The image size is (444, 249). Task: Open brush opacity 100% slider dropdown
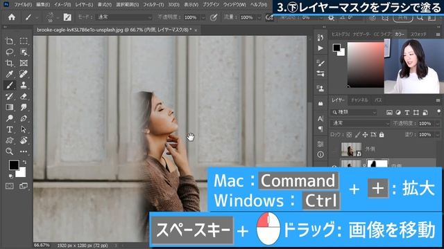(x=203, y=17)
